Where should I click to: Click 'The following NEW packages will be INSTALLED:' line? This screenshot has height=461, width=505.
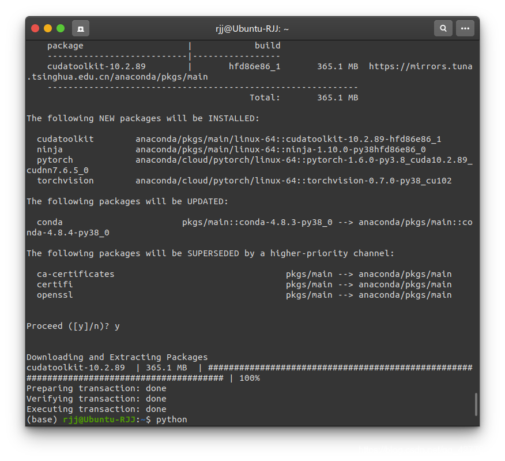(142, 118)
